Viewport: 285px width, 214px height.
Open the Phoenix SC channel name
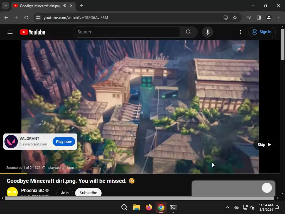click(33, 190)
